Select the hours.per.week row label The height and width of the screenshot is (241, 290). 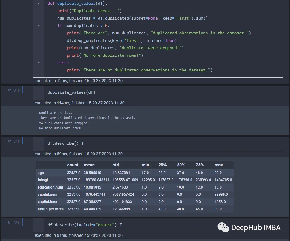click(x=51, y=209)
